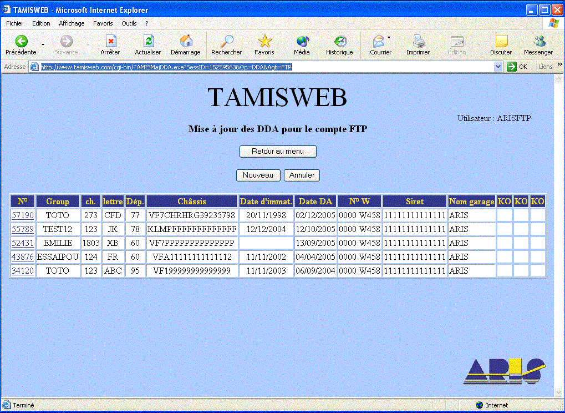Launch Messenger from the toolbar icon
The image size is (565, 413).
coord(539,41)
